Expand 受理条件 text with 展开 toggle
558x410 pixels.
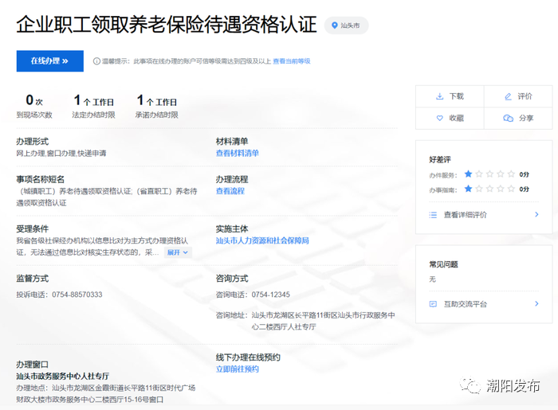pos(178,252)
